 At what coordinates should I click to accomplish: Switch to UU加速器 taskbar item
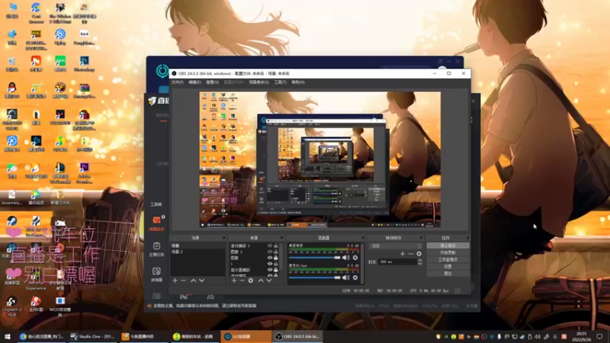click(246, 336)
